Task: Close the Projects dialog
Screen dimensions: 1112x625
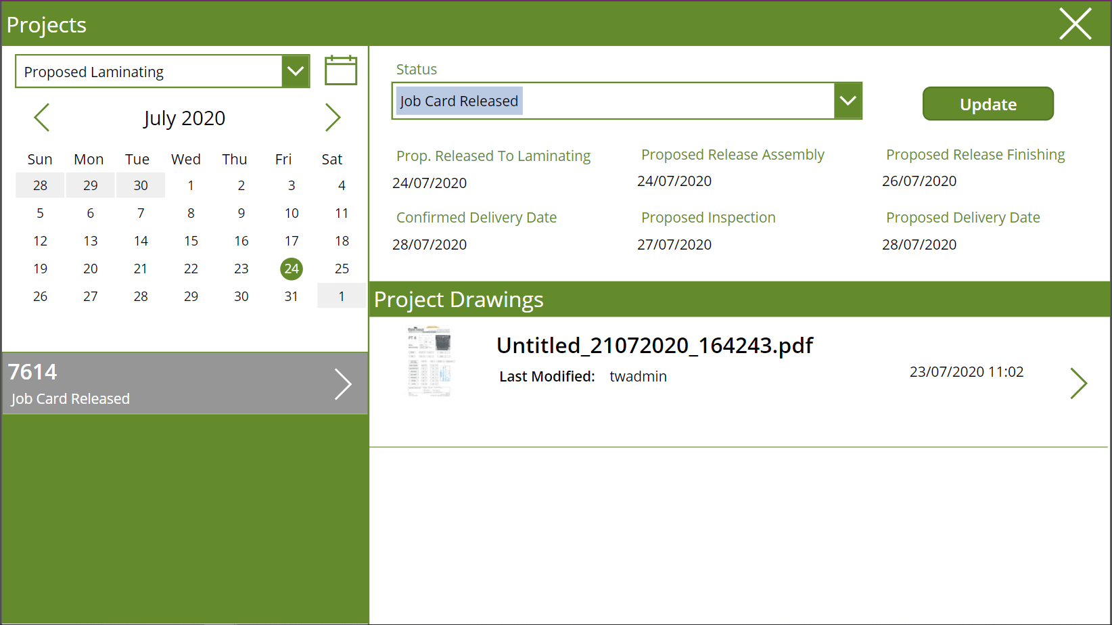Action: point(1075,24)
